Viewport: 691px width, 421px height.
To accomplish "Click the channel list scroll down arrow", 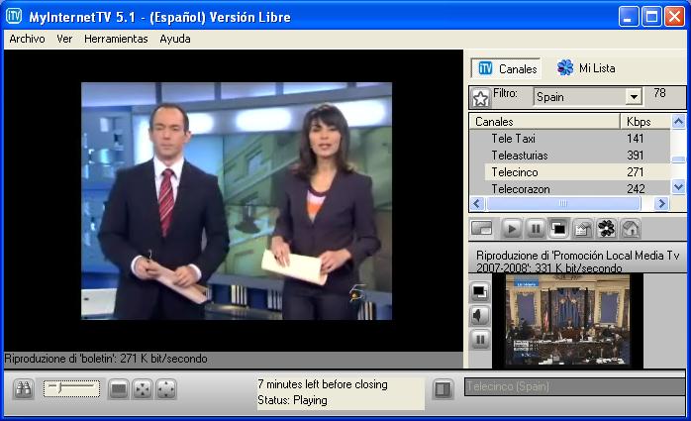I will click(679, 187).
